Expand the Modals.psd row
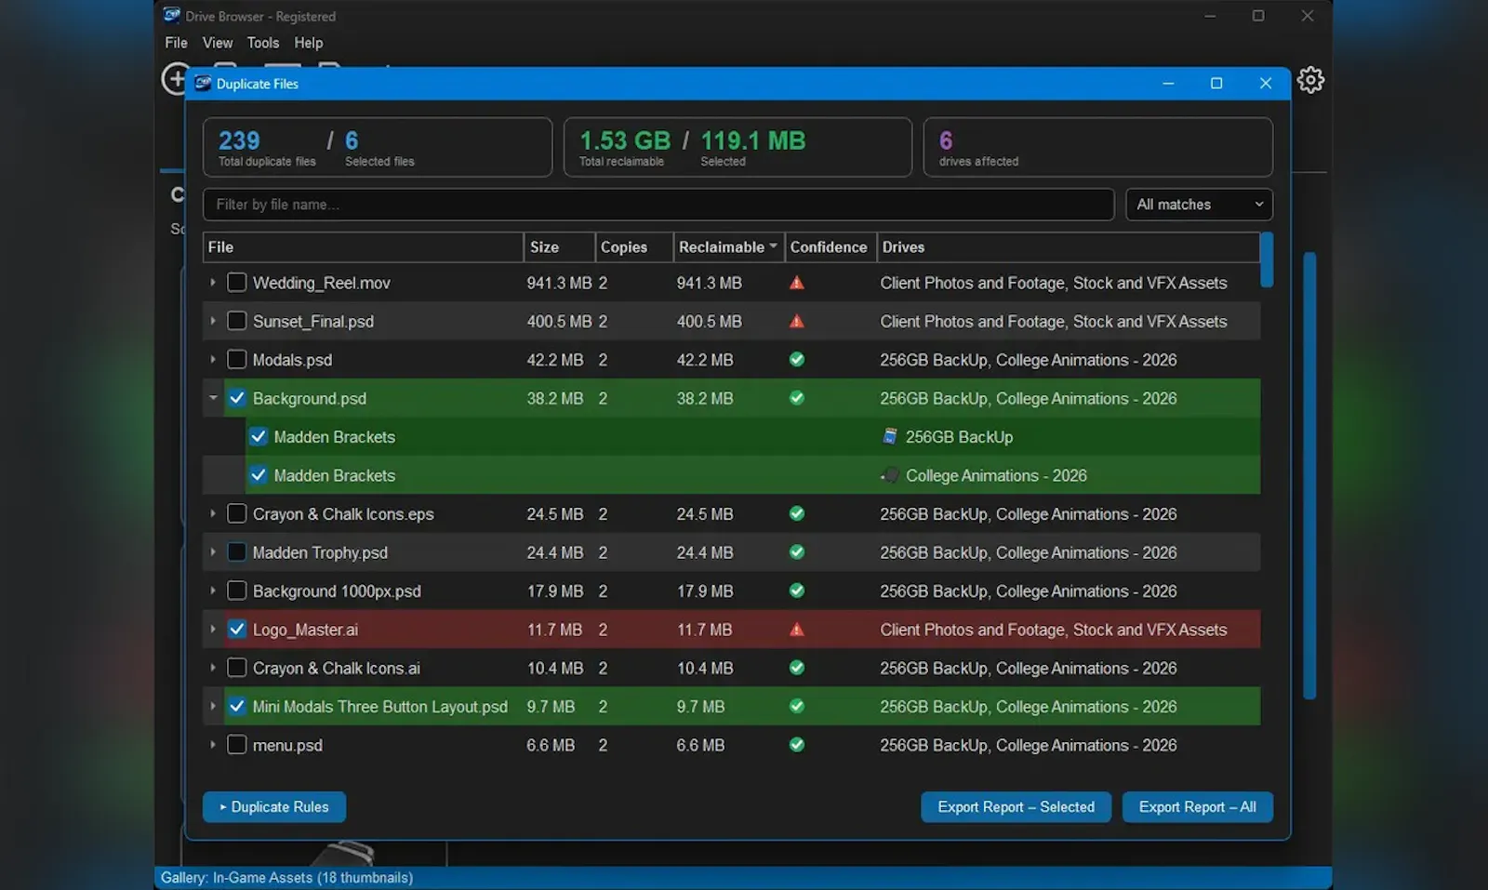Screen dimensions: 1488x890 point(213,360)
